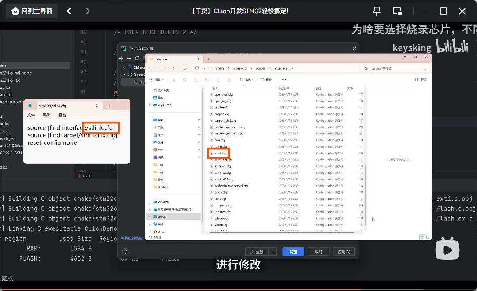The width and height of the screenshot is (477, 291).
Task: Select the 'share' breadcrumb in address bar
Action: tap(220, 68)
